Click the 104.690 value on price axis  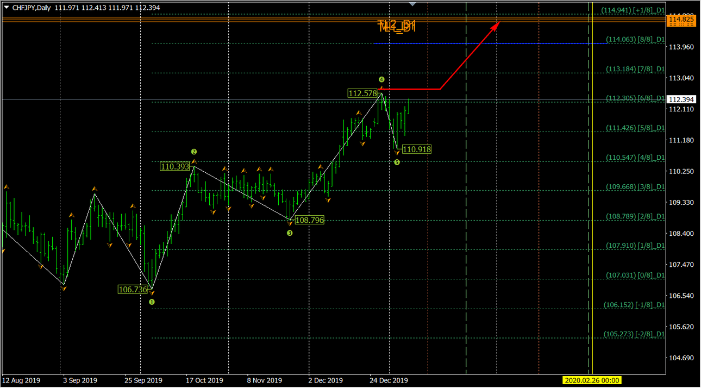pyautogui.click(x=681, y=358)
